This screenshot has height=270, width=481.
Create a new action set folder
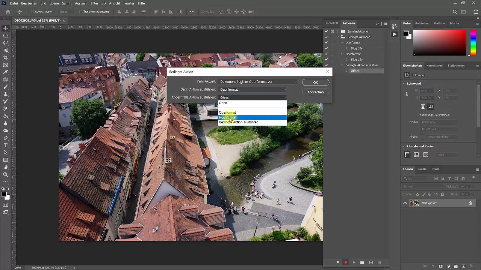[362, 262]
